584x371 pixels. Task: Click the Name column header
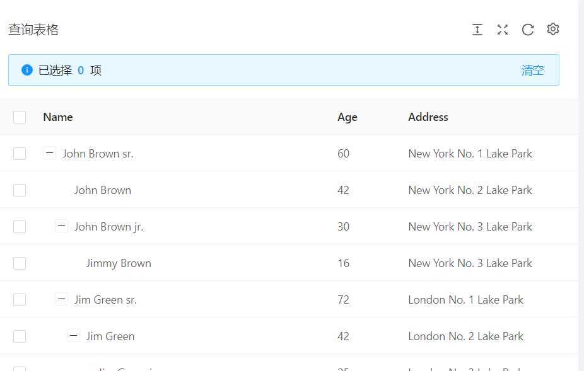(x=58, y=117)
